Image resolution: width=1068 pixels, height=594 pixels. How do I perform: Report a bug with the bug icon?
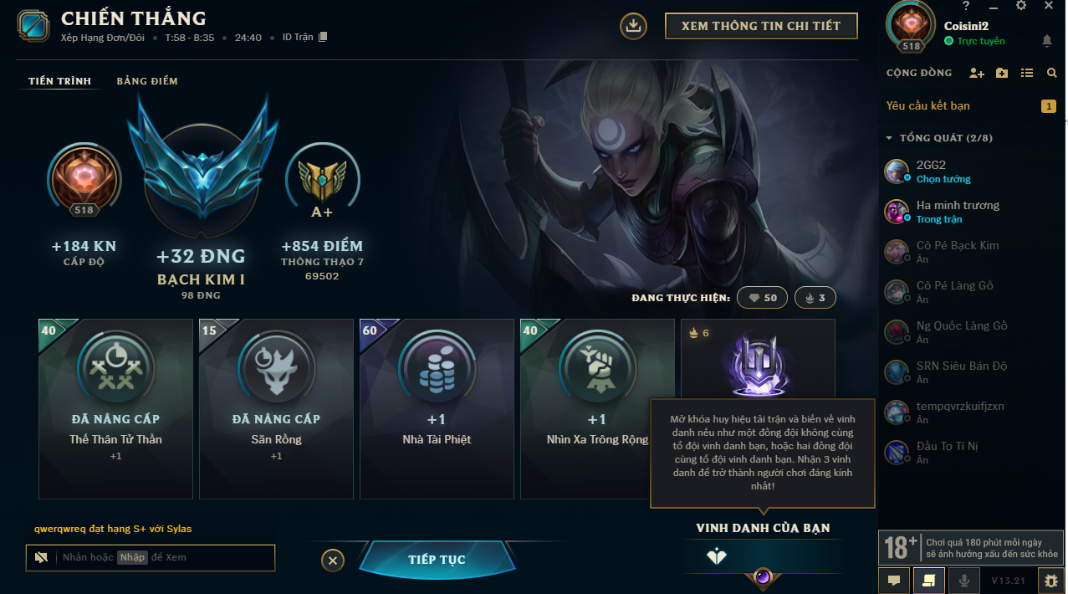[1051, 579]
